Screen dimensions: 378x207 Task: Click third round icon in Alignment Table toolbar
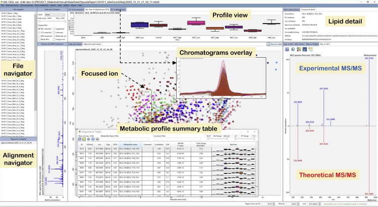pos(88,139)
